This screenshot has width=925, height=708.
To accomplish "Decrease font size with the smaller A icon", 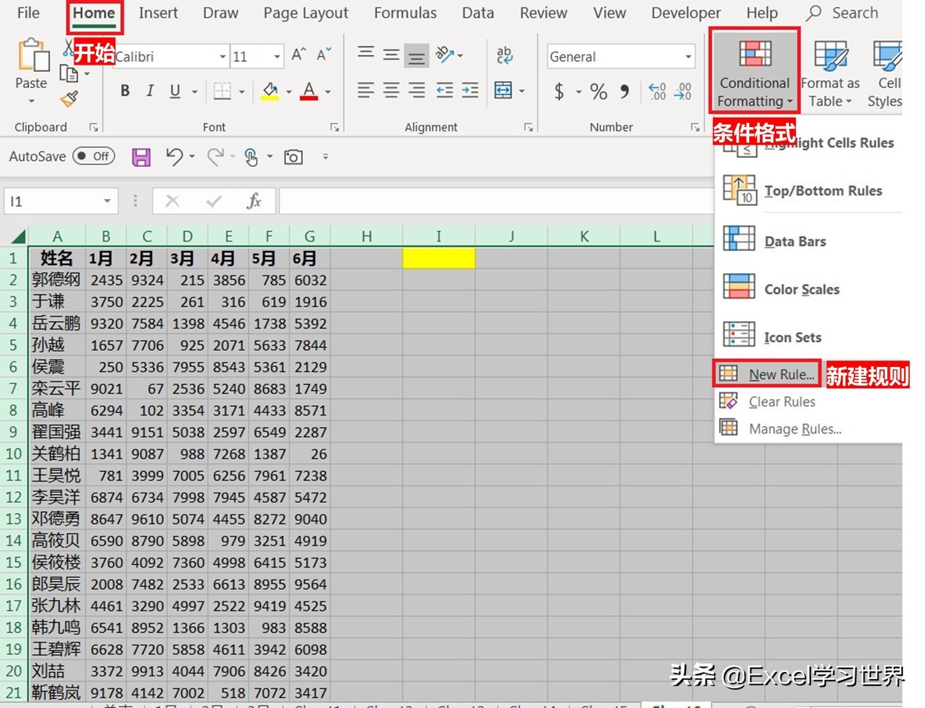I will click(x=324, y=56).
